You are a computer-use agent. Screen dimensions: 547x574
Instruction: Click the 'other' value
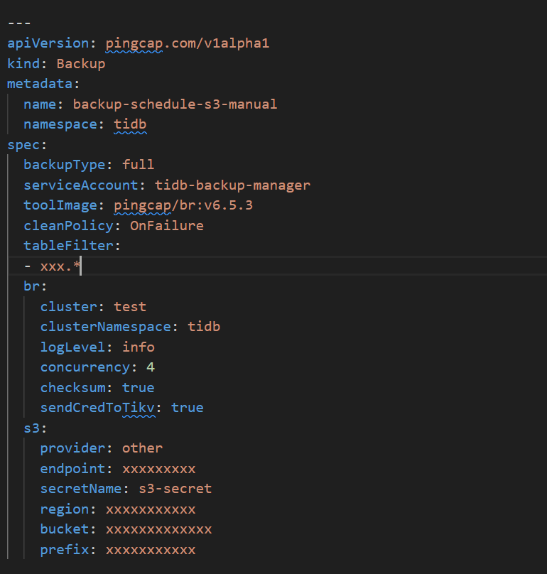(x=142, y=448)
